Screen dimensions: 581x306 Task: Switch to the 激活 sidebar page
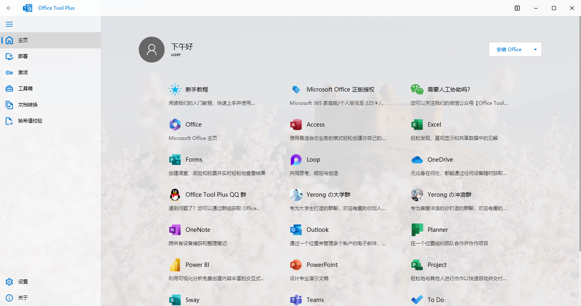[23, 73]
